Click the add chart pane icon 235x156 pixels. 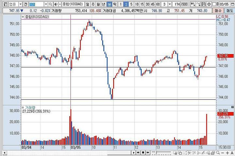[x=175, y=153]
